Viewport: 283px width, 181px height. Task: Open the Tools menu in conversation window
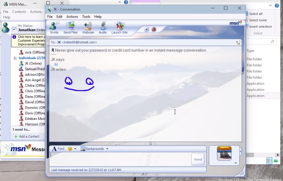pos(86,17)
